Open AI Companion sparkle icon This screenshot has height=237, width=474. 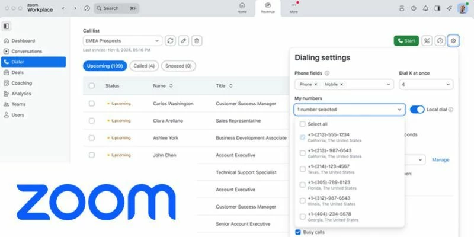pos(449,8)
